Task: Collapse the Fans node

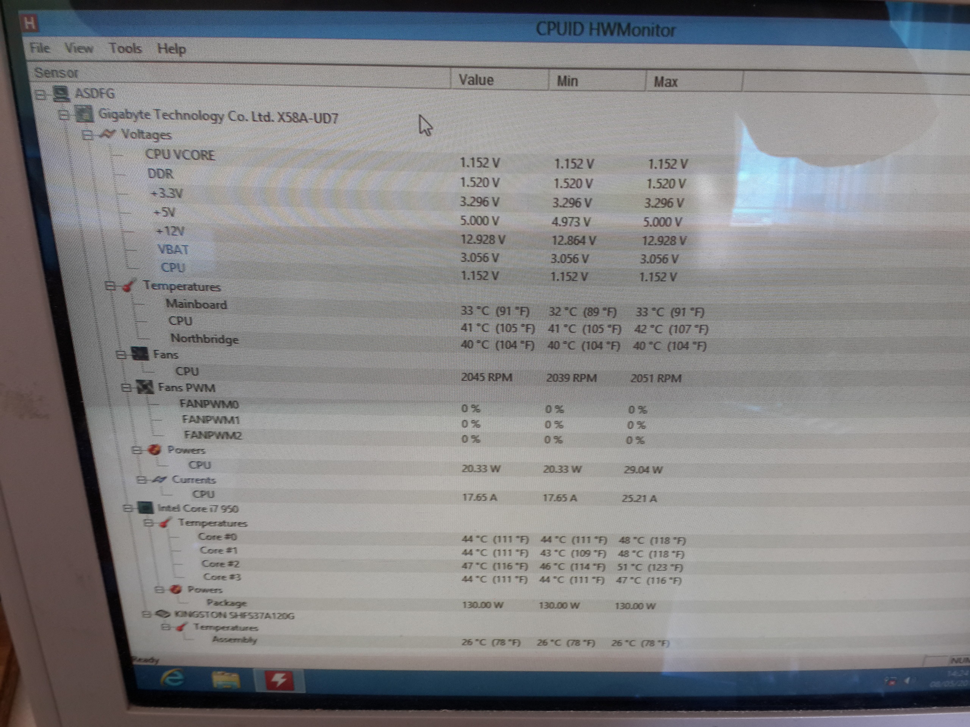Action: (122, 354)
